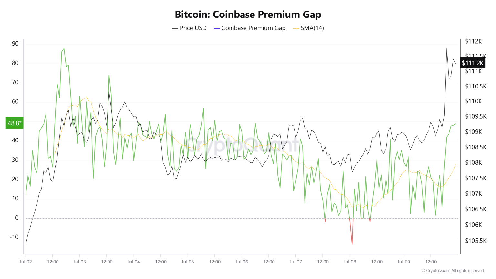Open the CryptoQuant copyright link

(x=452, y=271)
